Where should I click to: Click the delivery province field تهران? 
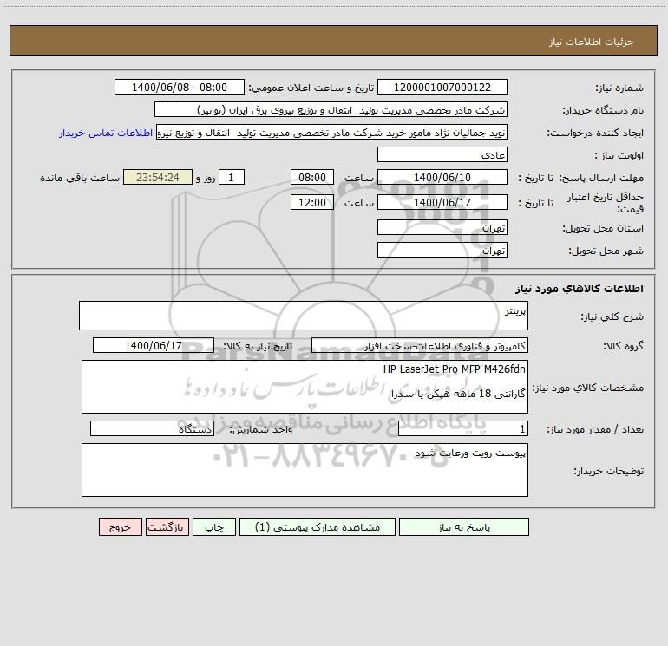coord(442,227)
